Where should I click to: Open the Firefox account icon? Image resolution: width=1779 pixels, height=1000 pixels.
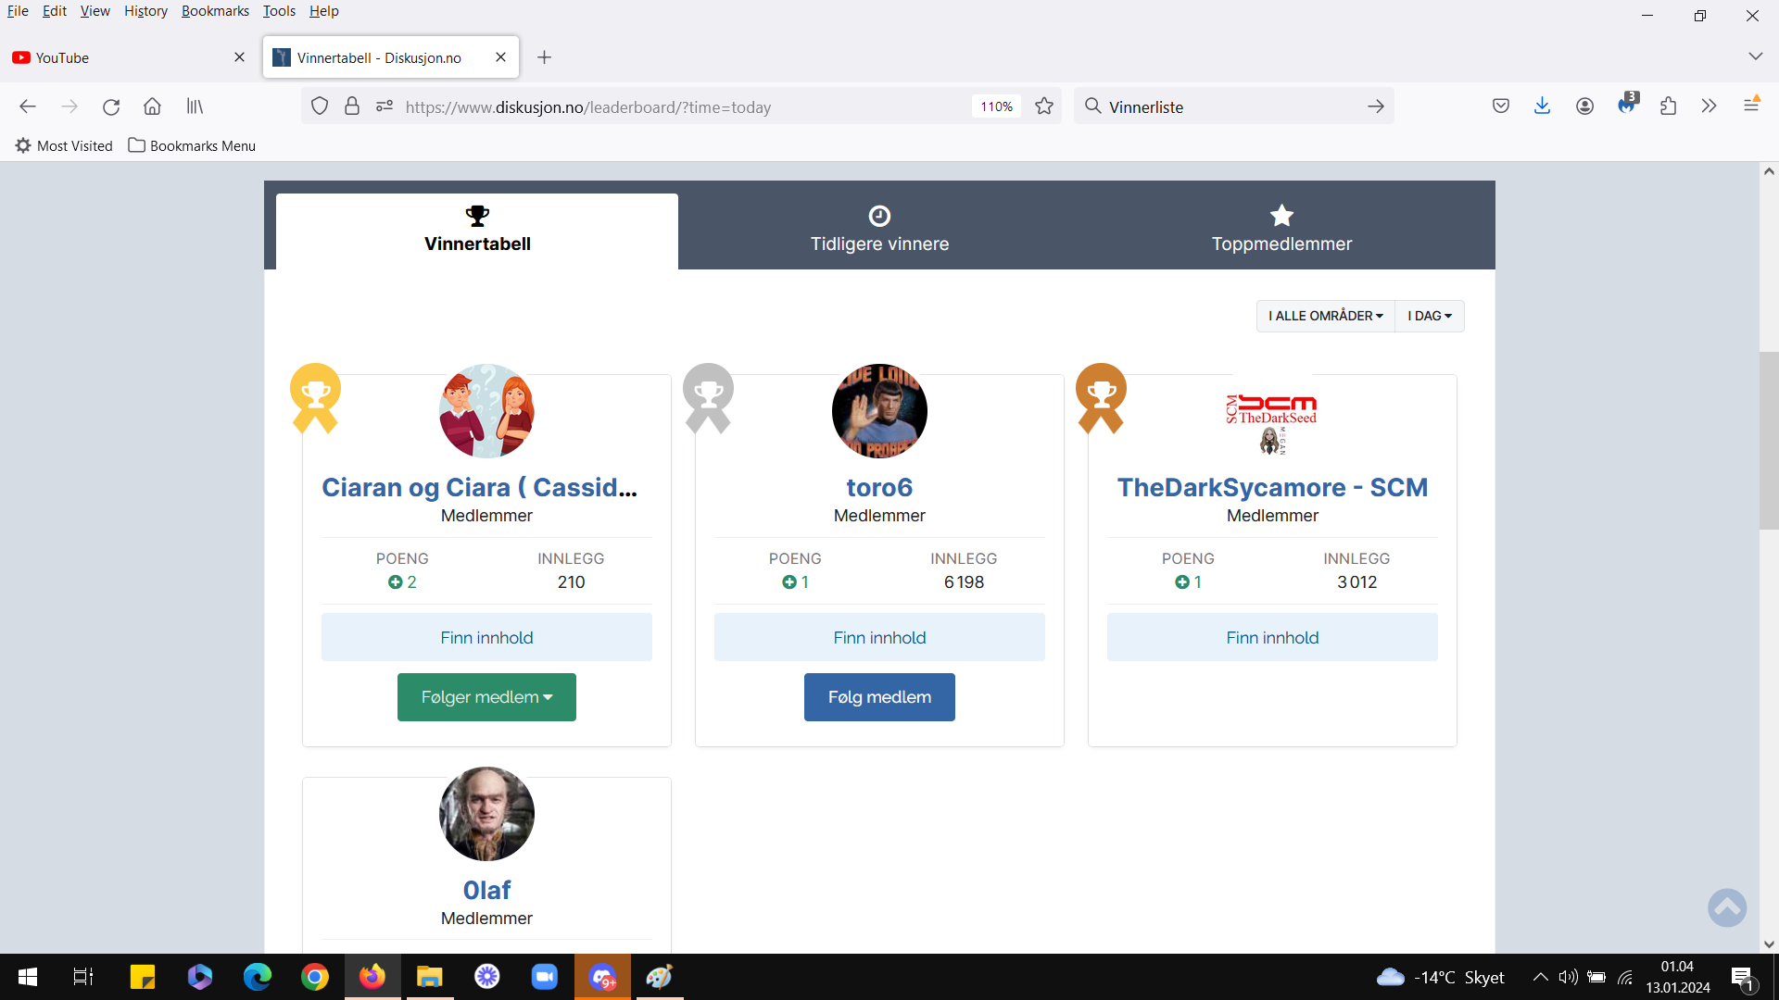click(1584, 106)
